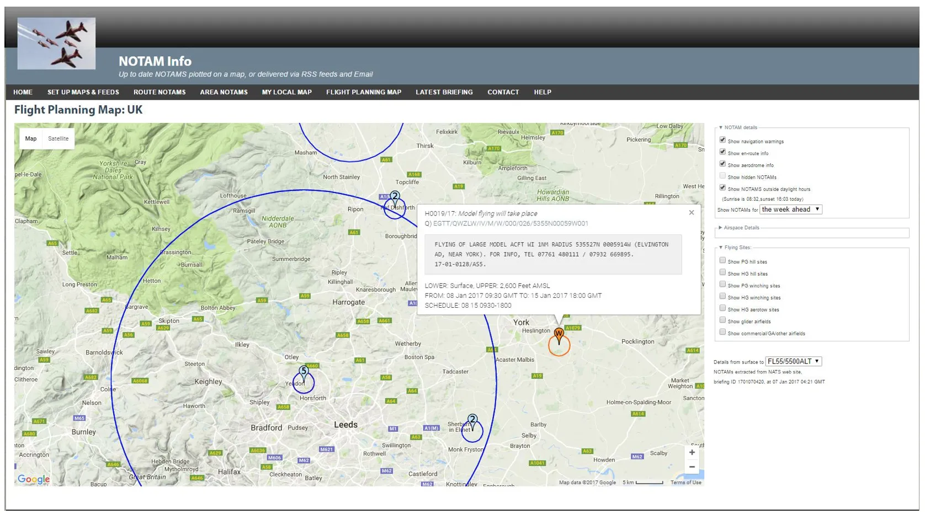This screenshot has height=514, width=925.
Task: Click the Harrogate label on the map
Action: coord(348,302)
